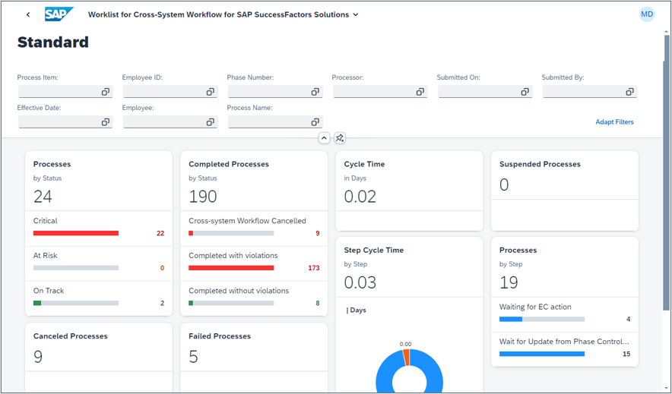Viewport: 672px width, 394px height.
Task: Click the Adapt Filters link
Action: click(x=614, y=122)
